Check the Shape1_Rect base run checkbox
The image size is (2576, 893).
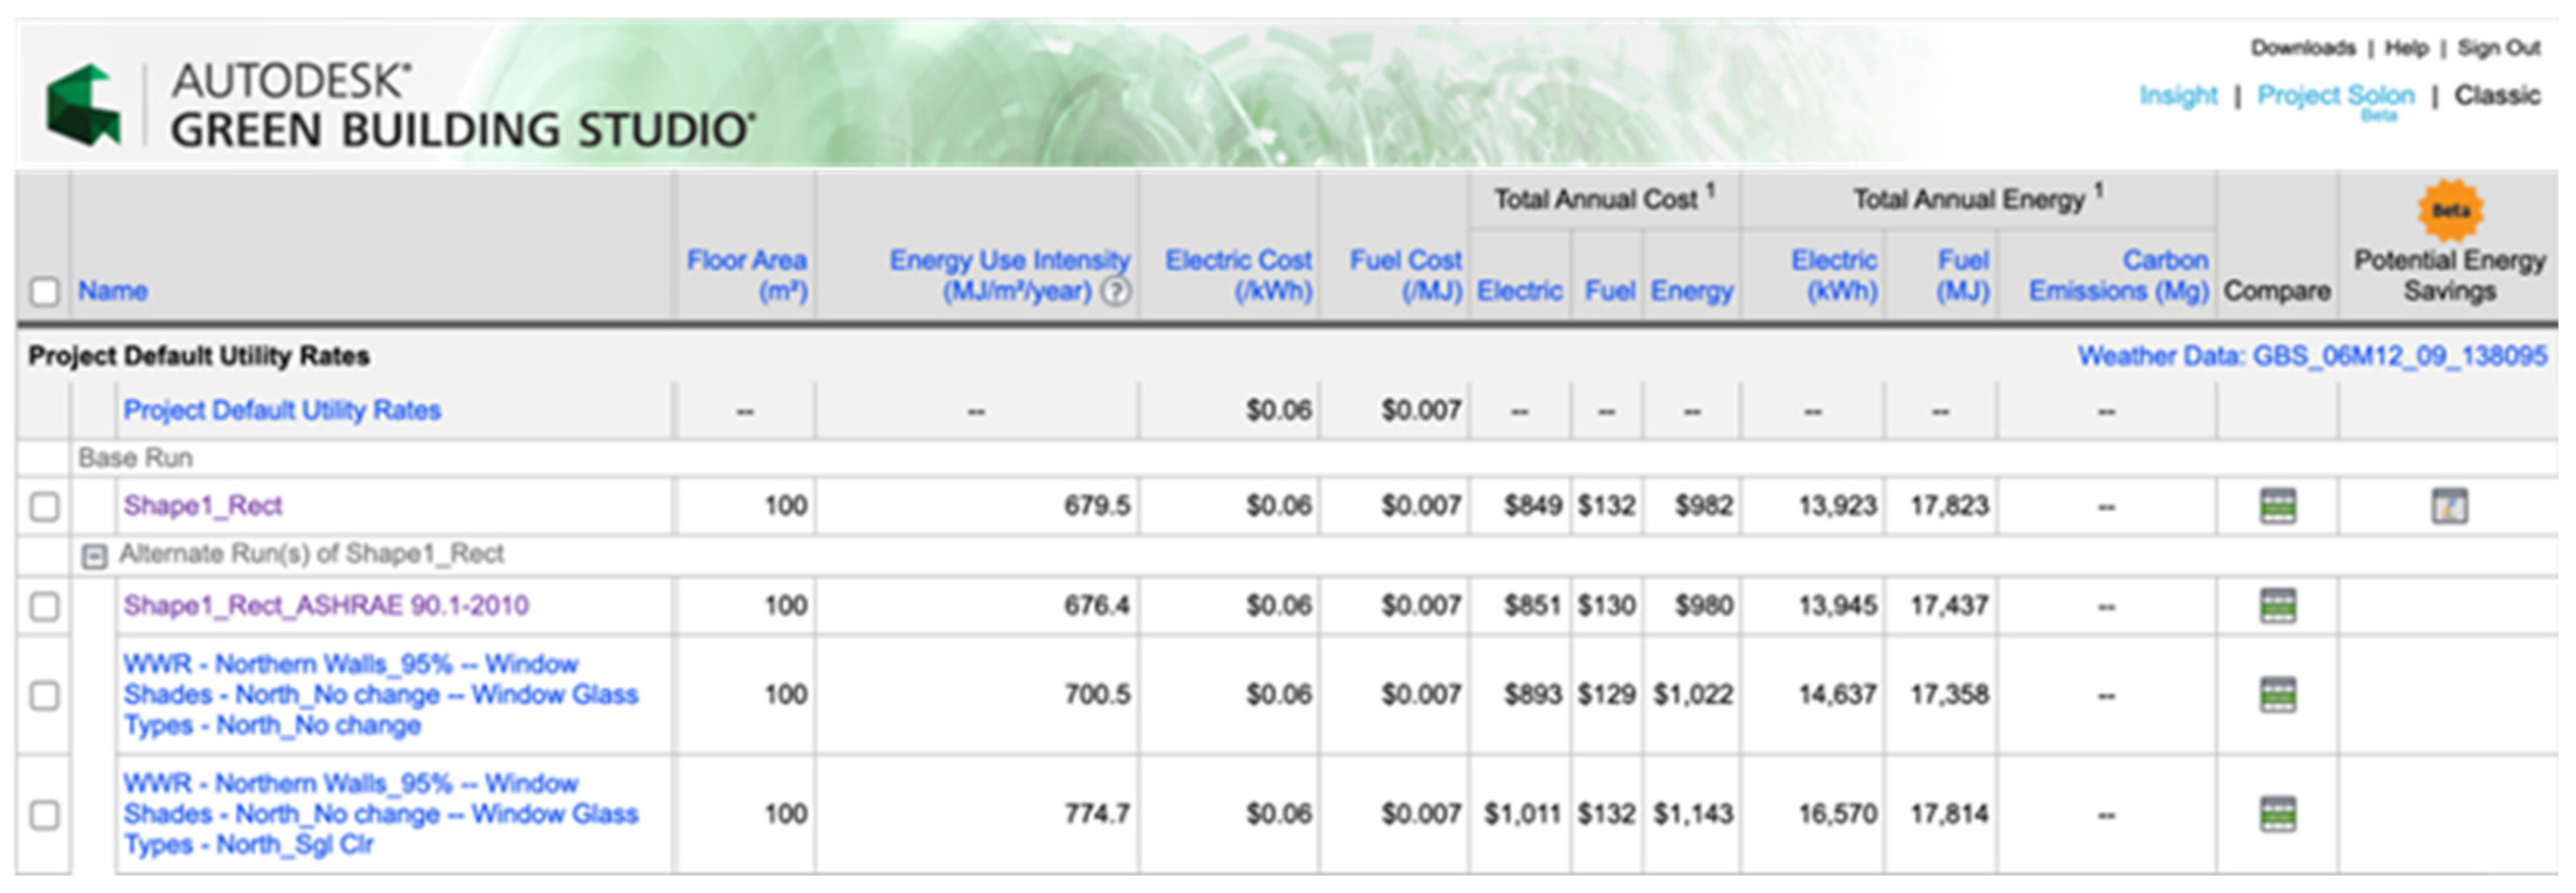tap(44, 506)
